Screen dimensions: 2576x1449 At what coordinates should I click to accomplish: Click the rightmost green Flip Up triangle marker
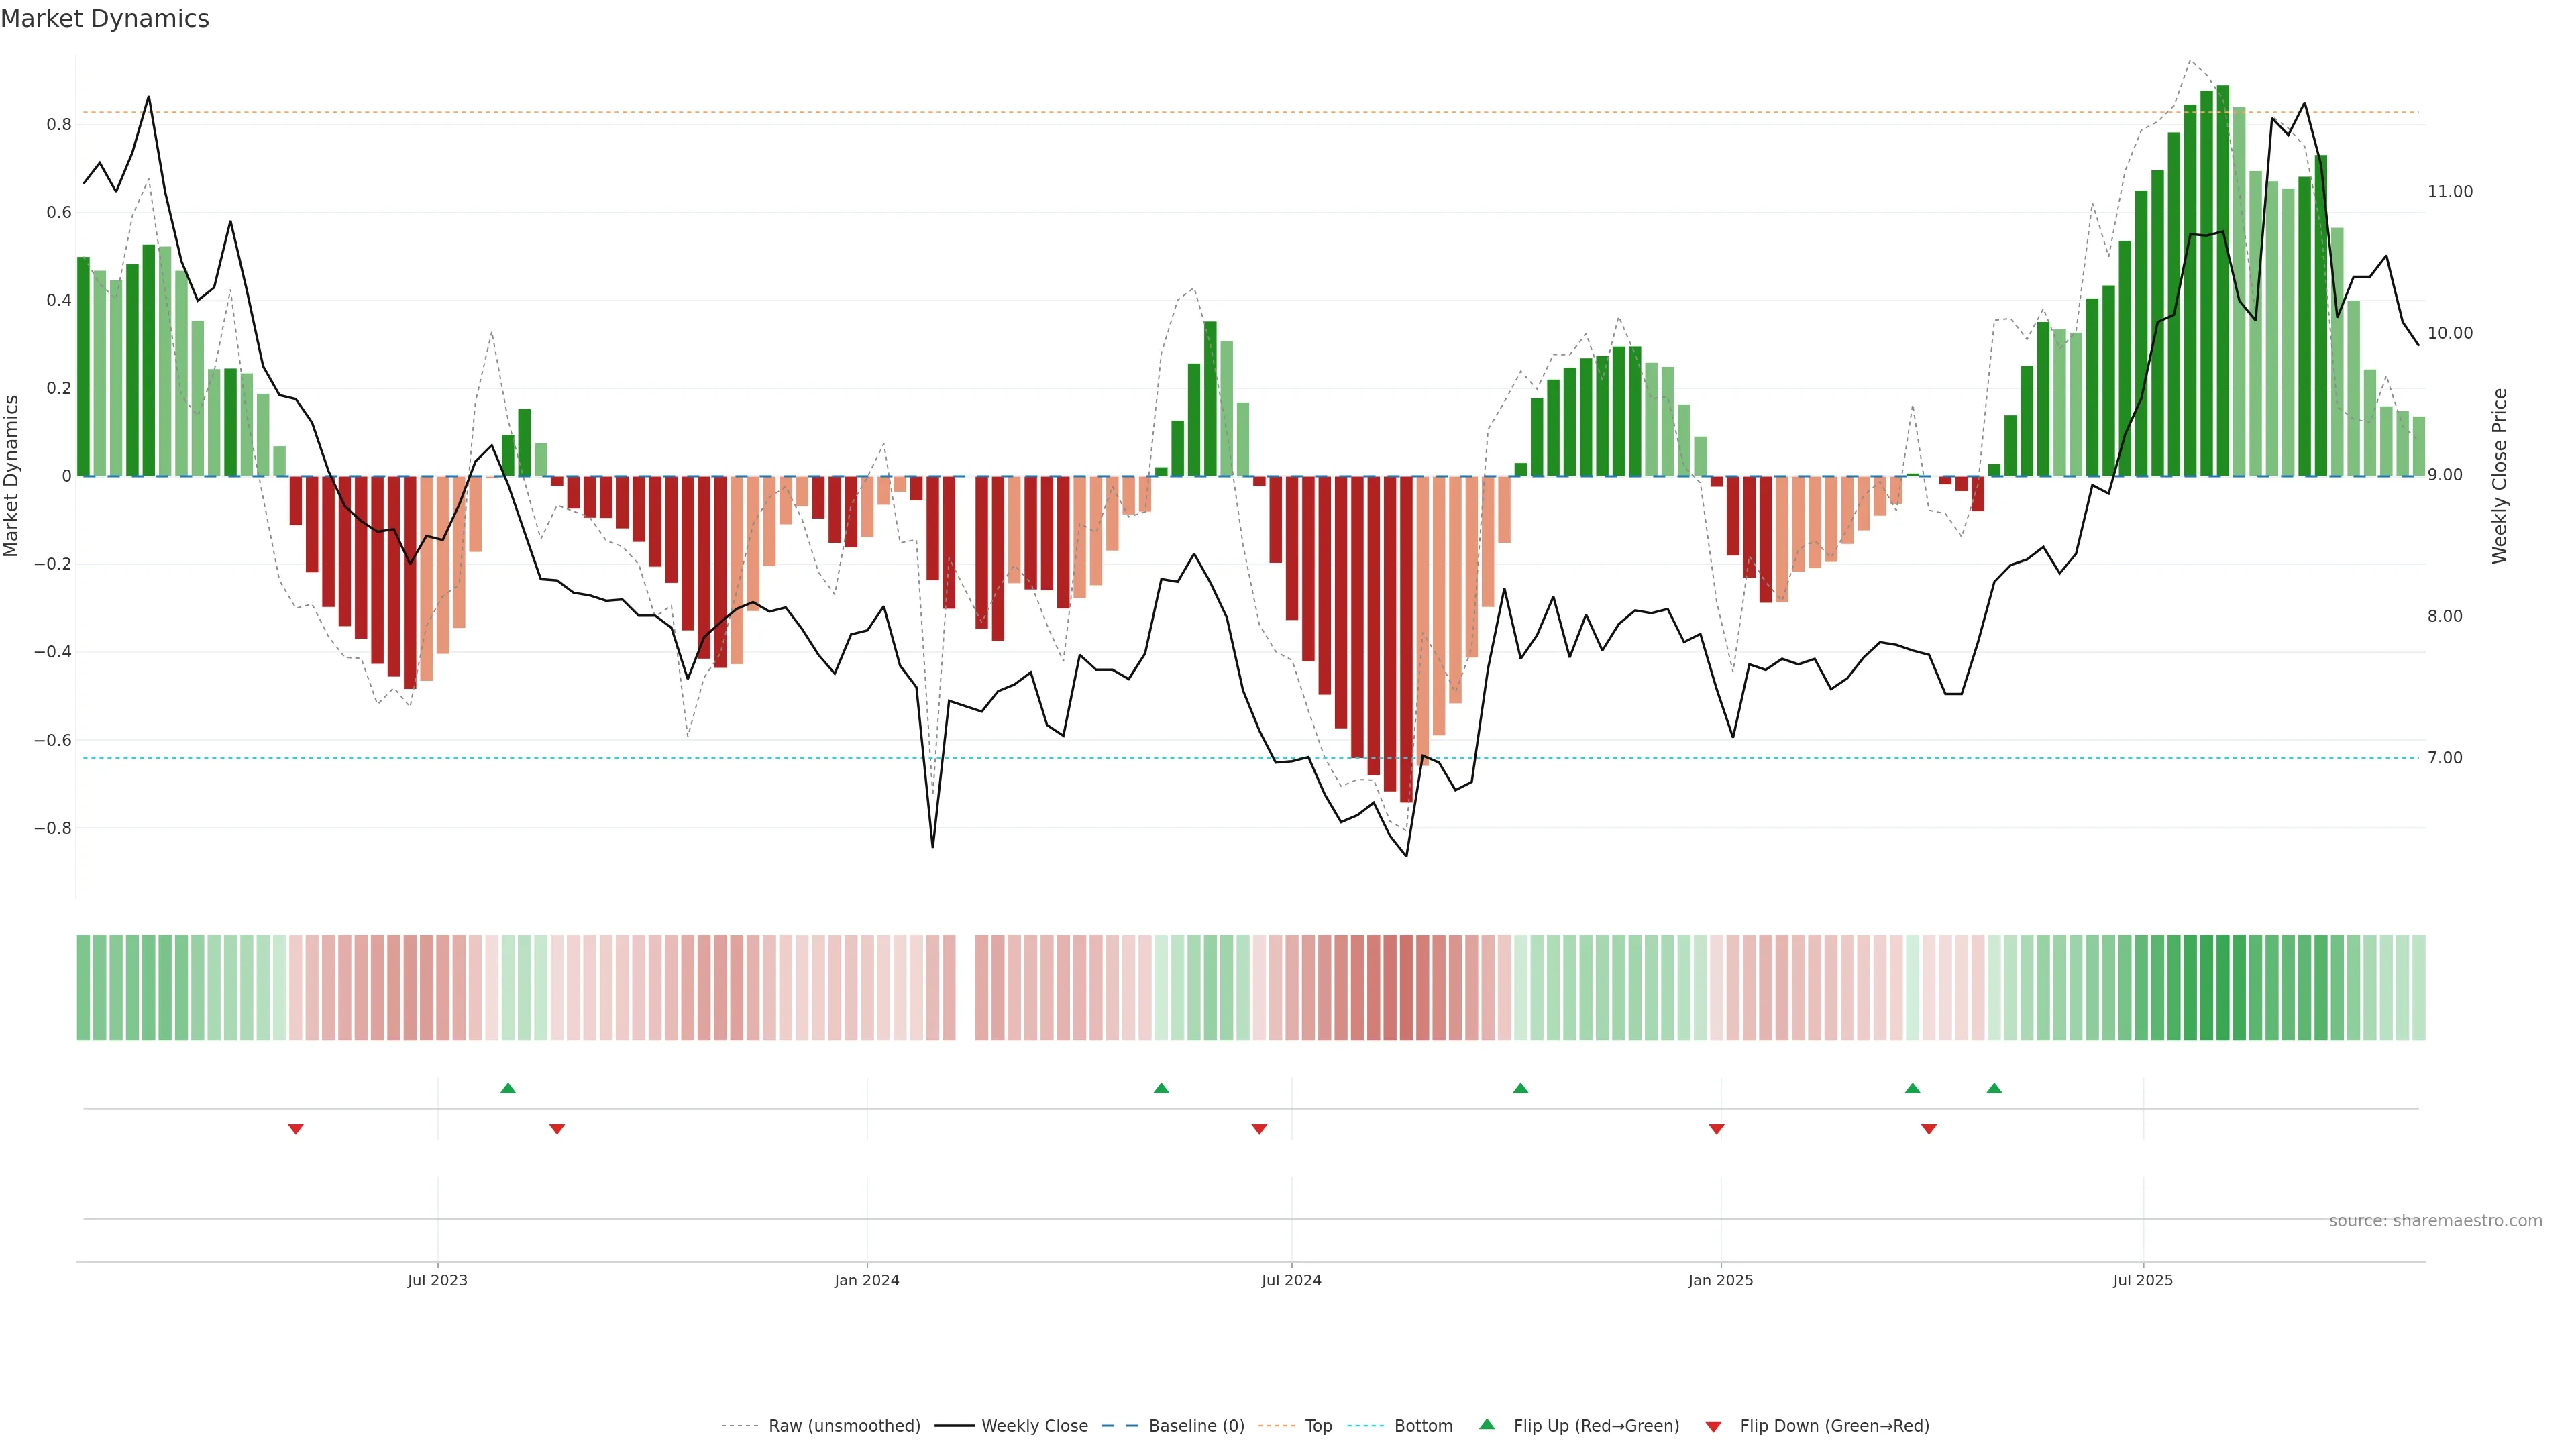(1994, 1088)
